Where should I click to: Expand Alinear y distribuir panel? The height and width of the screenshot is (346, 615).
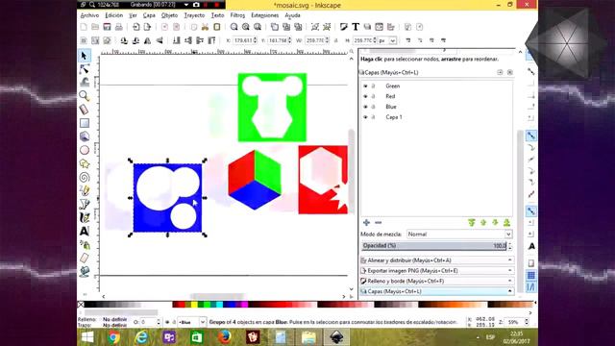tap(437, 260)
